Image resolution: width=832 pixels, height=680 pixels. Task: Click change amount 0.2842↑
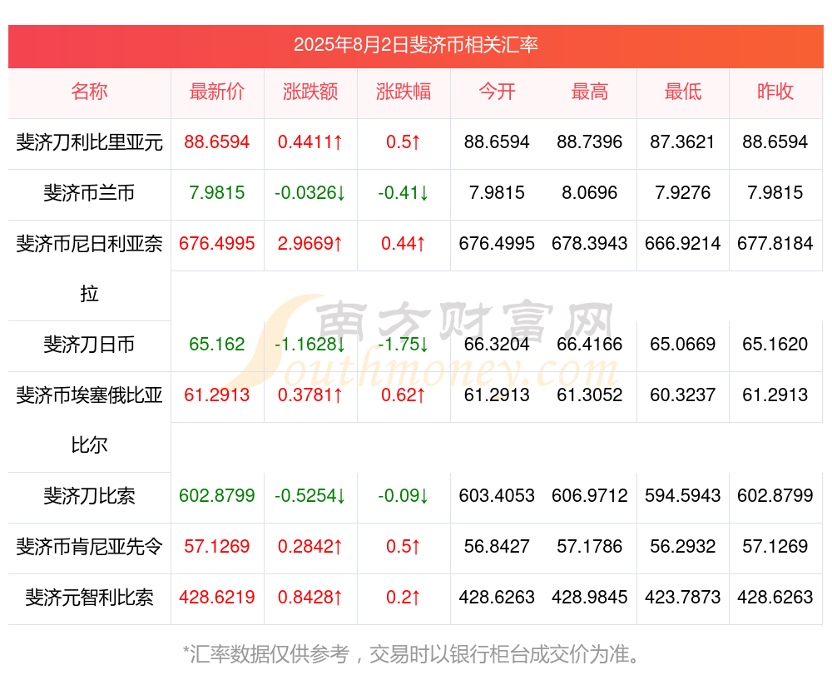pyautogui.click(x=310, y=546)
